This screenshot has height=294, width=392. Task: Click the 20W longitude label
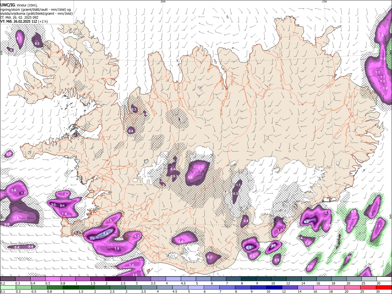[163, 2]
